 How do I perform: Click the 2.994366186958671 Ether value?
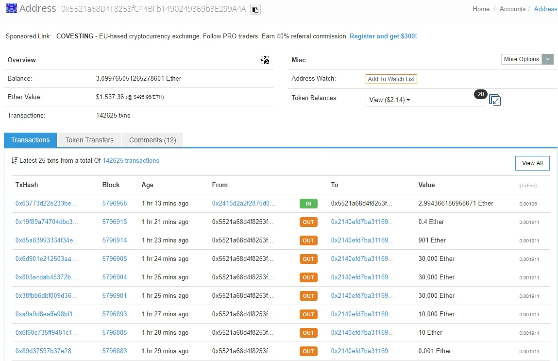click(456, 203)
